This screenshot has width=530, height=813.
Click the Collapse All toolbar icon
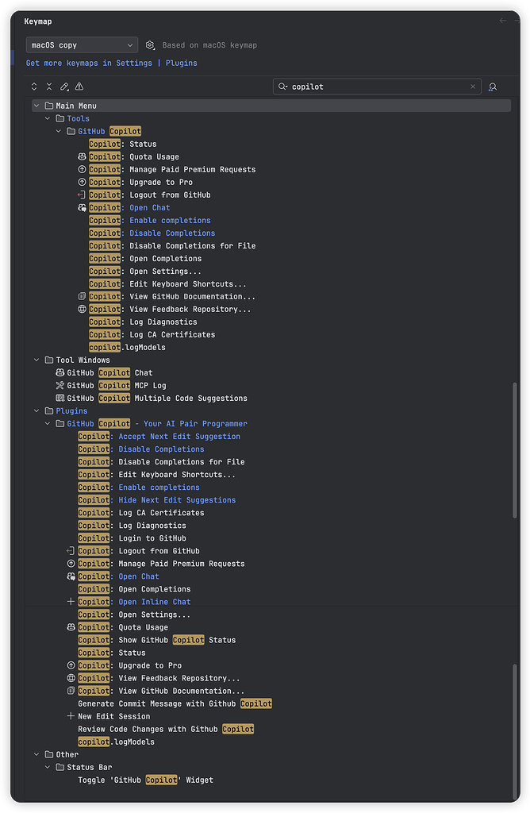click(49, 87)
